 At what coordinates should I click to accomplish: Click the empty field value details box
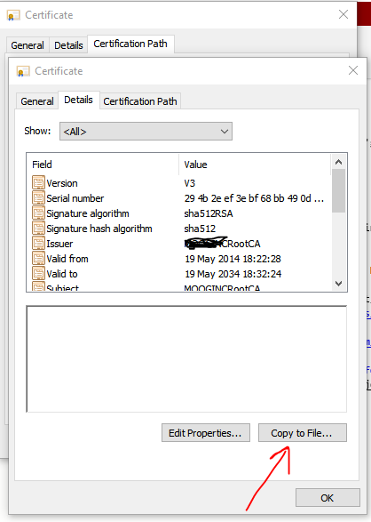[x=186, y=359]
